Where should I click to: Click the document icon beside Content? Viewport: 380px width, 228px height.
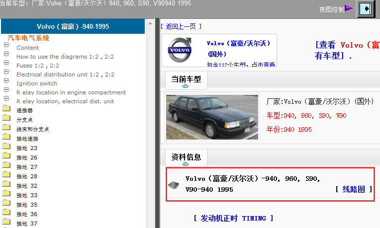pyautogui.click(x=6, y=45)
